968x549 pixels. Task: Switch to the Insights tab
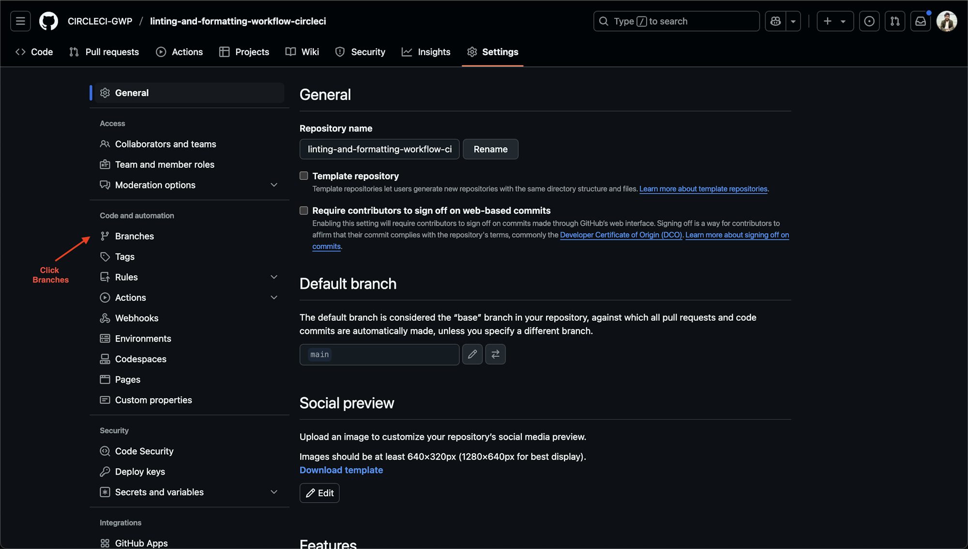click(426, 52)
